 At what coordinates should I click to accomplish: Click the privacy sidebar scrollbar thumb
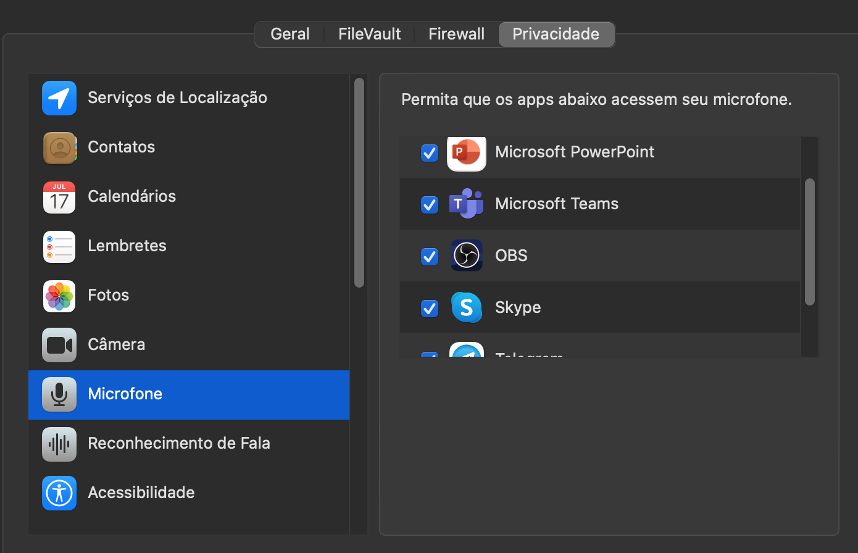pos(359,182)
